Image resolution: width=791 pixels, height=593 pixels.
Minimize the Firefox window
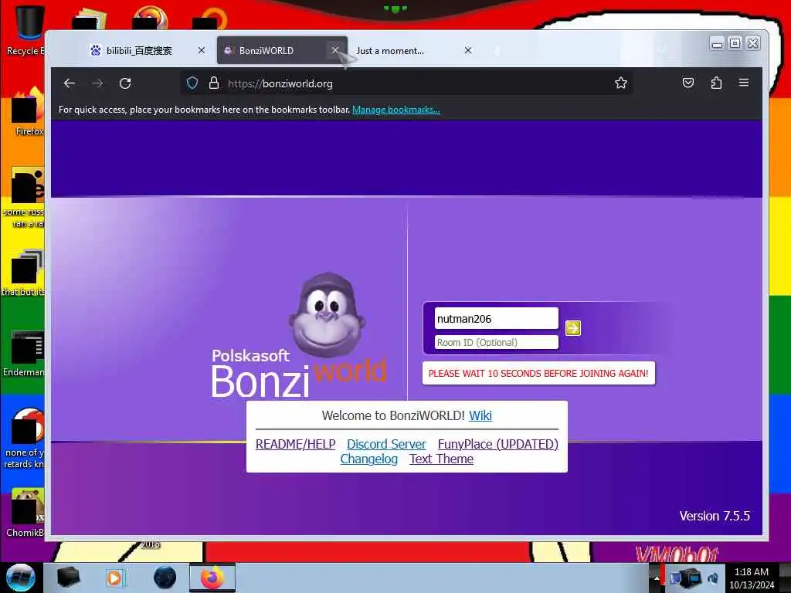717,43
